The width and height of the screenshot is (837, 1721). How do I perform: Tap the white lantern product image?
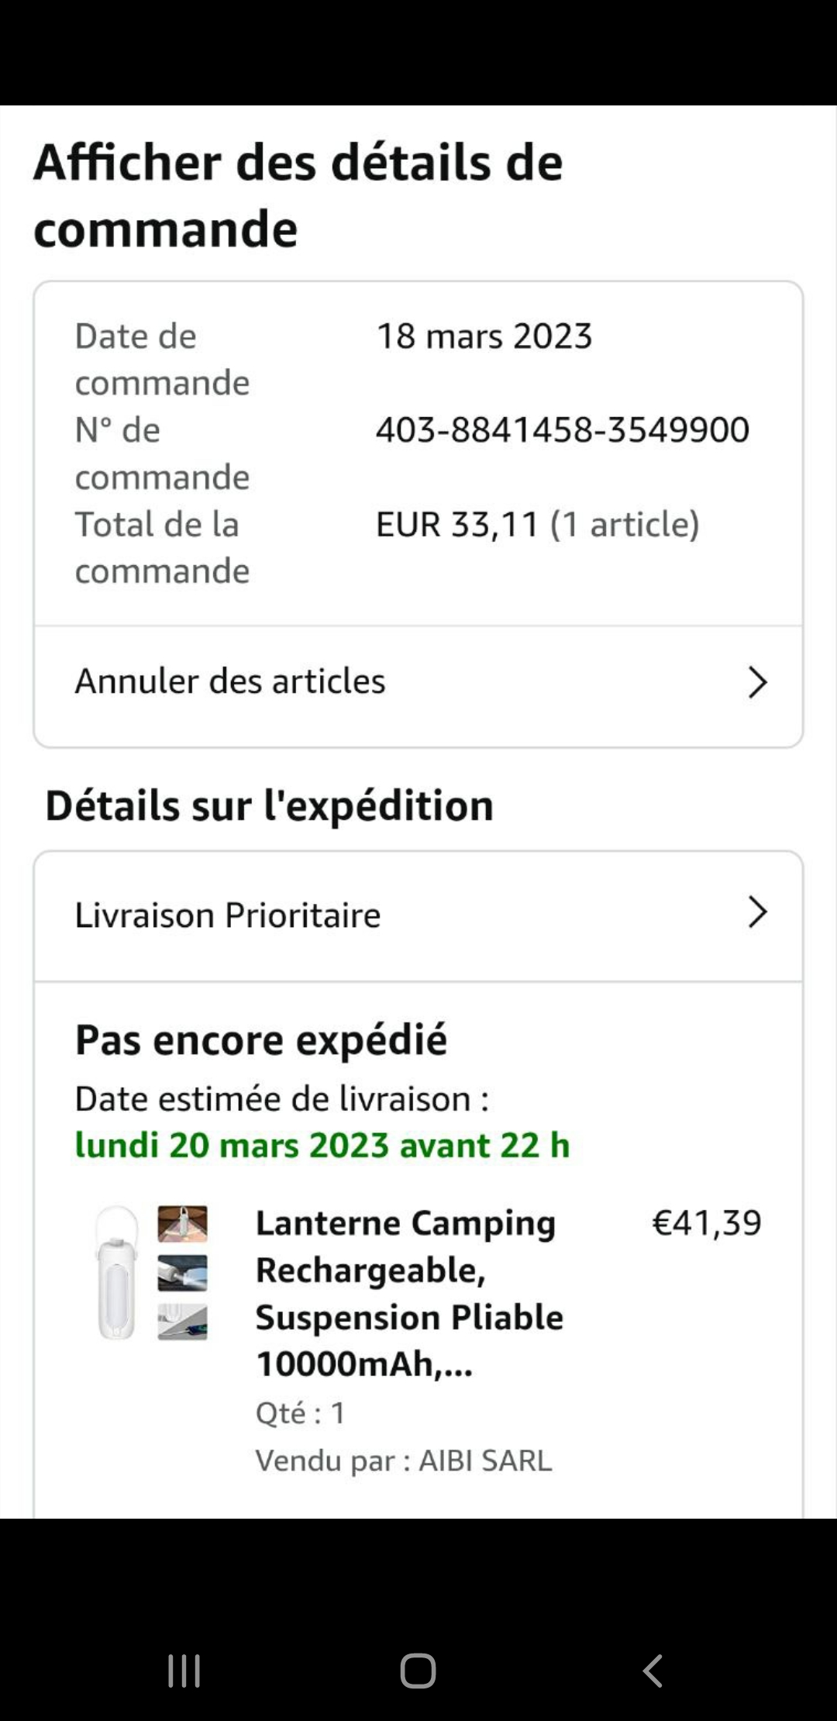click(x=116, y=1272)
